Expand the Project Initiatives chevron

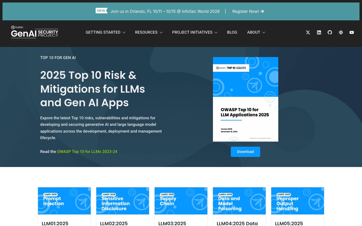pyautogui.click(x=216, y=32)
